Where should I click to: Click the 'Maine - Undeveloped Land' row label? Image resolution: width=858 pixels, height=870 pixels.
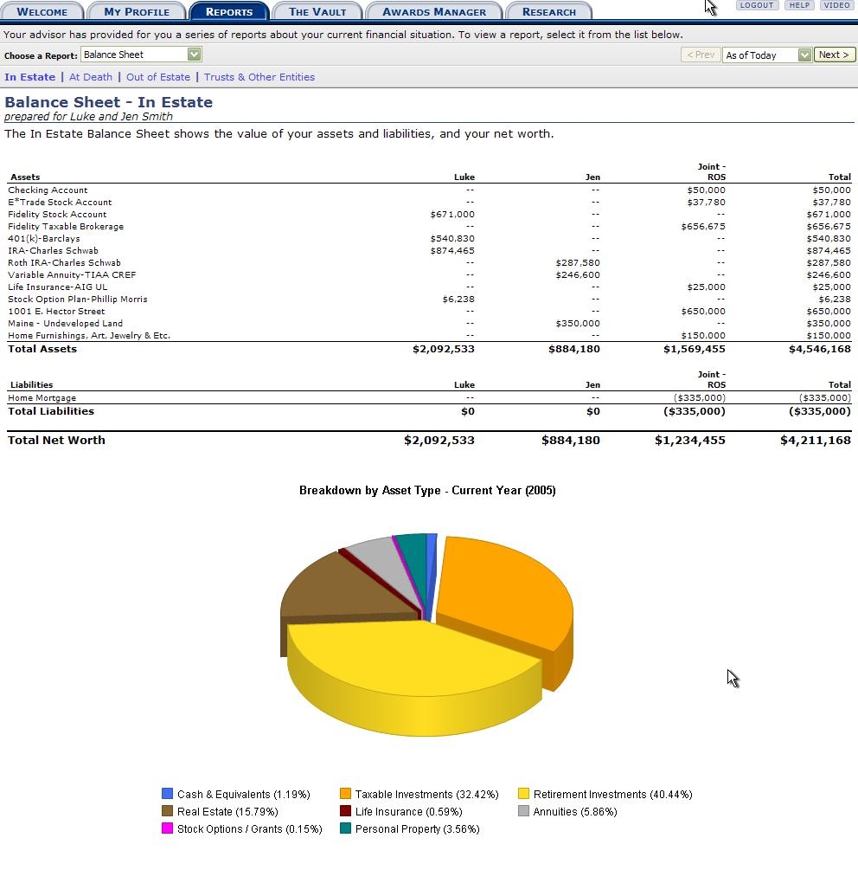[x=66, y=324]
